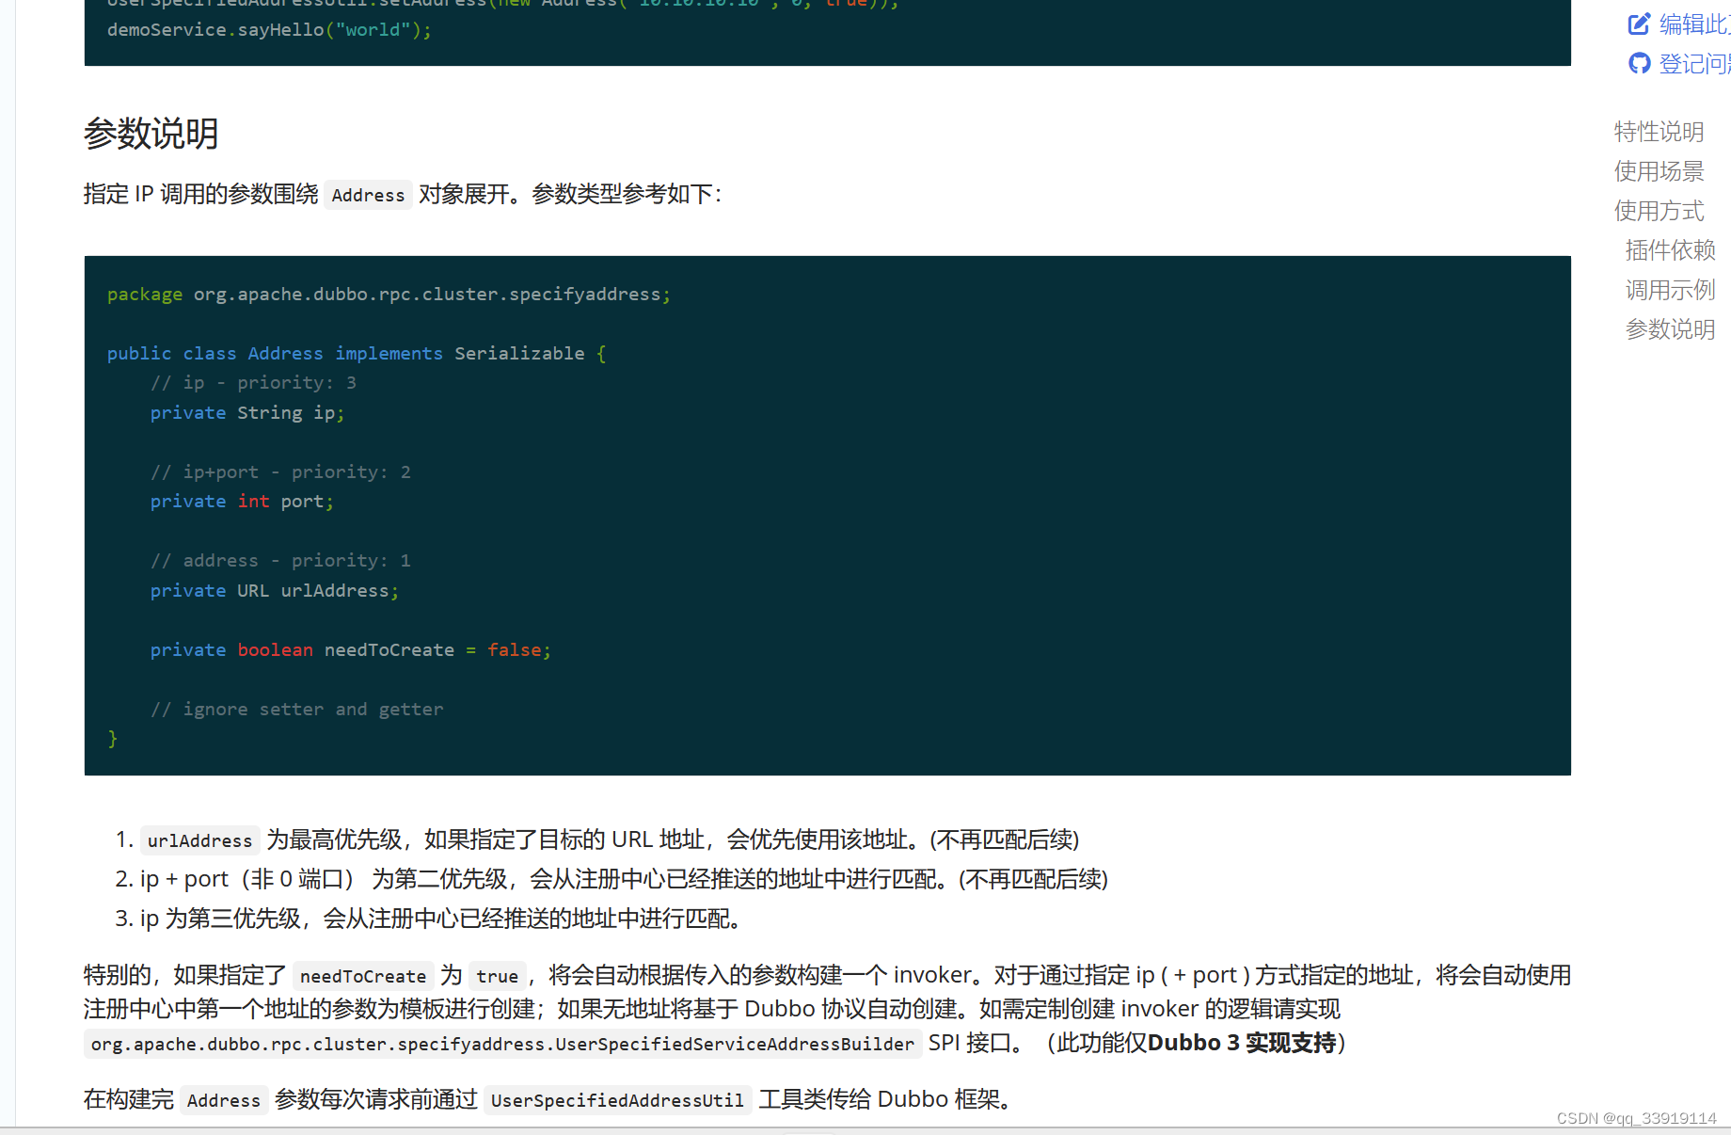Select the needToCreate inline code label

[362, 976]
